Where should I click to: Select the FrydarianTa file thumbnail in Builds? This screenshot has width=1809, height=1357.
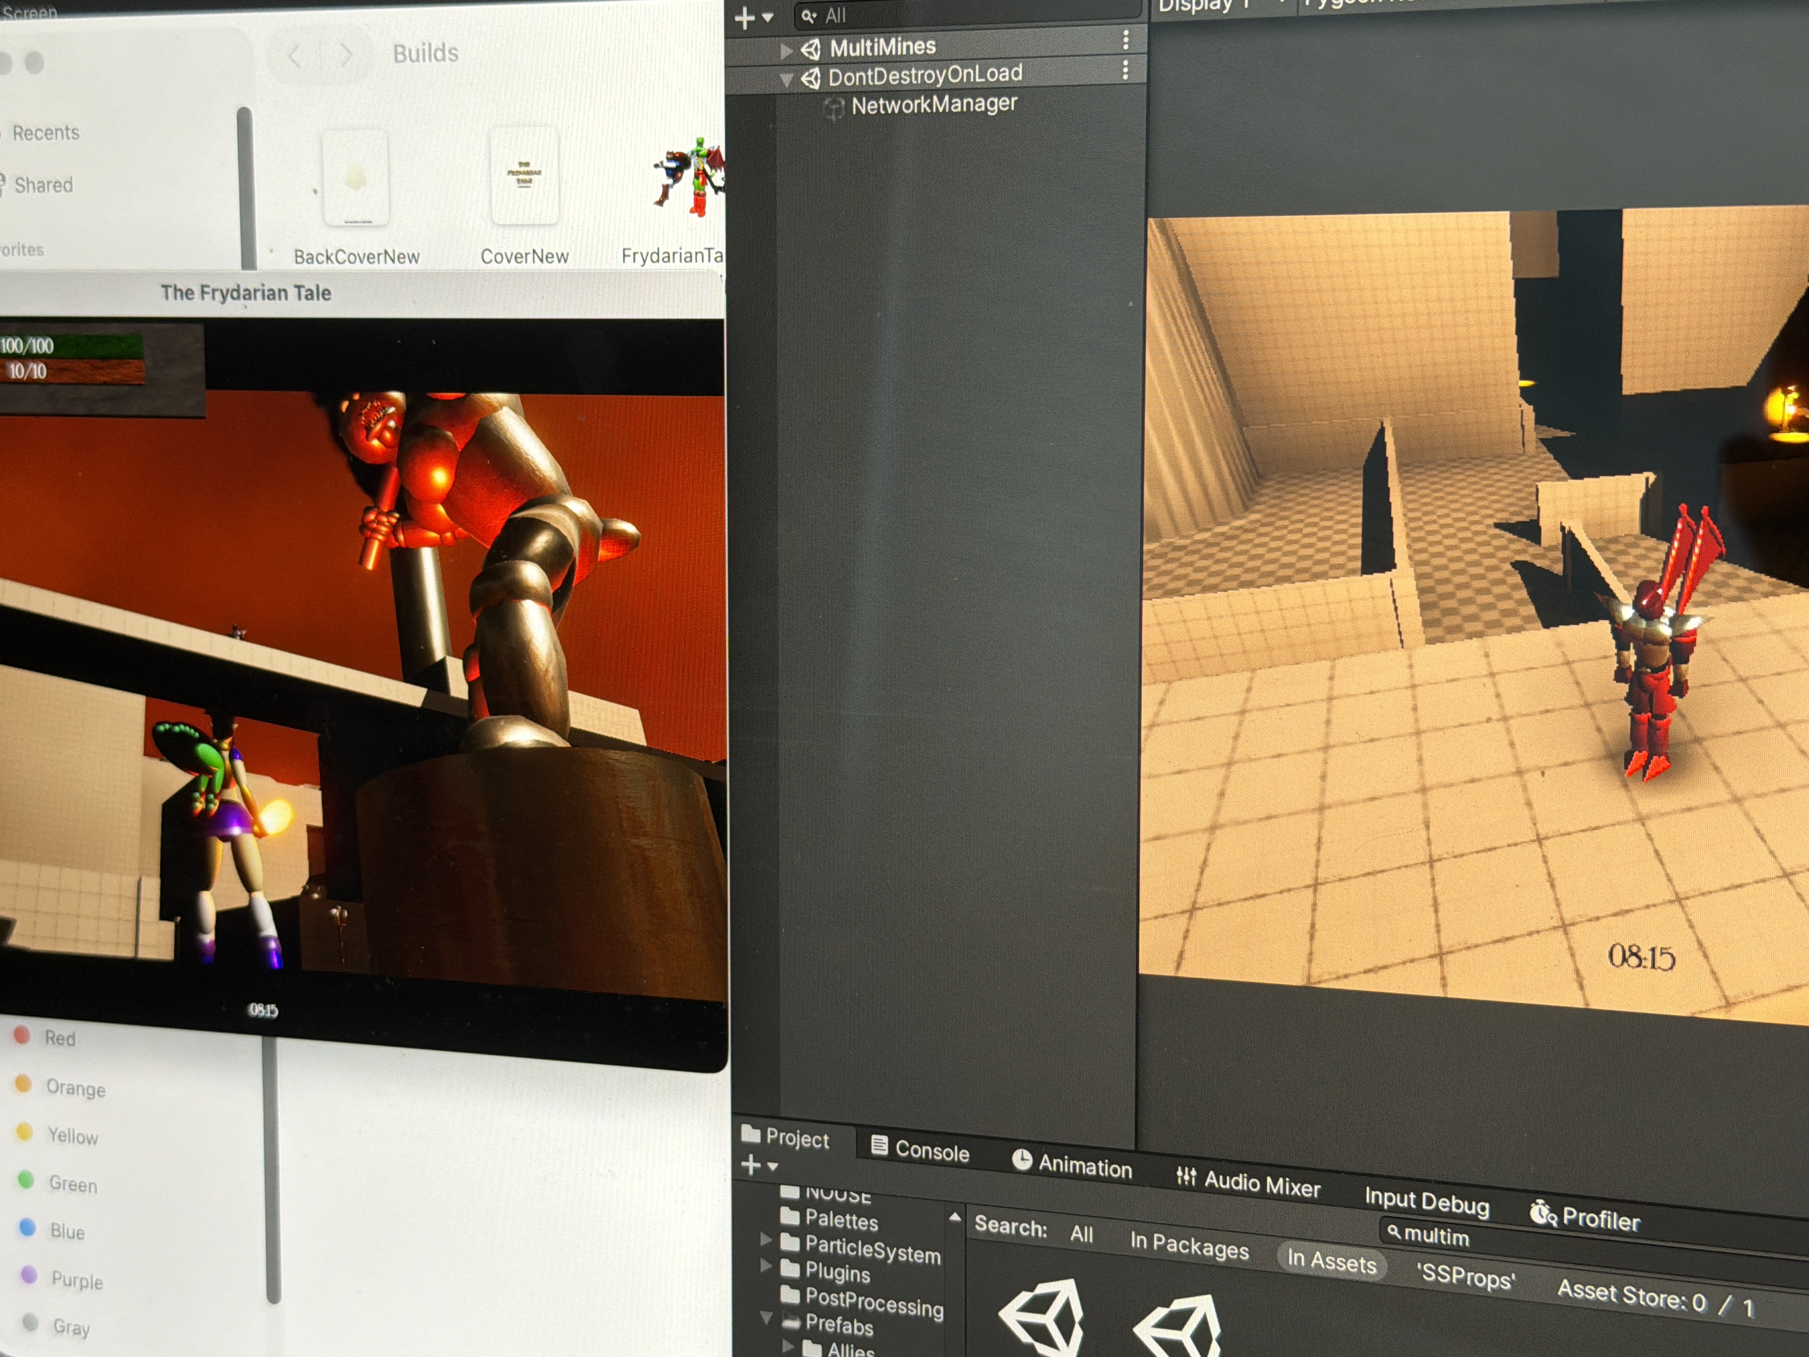[x=689, y=177]
